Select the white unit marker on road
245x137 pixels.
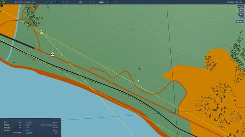tap(52, 54)
